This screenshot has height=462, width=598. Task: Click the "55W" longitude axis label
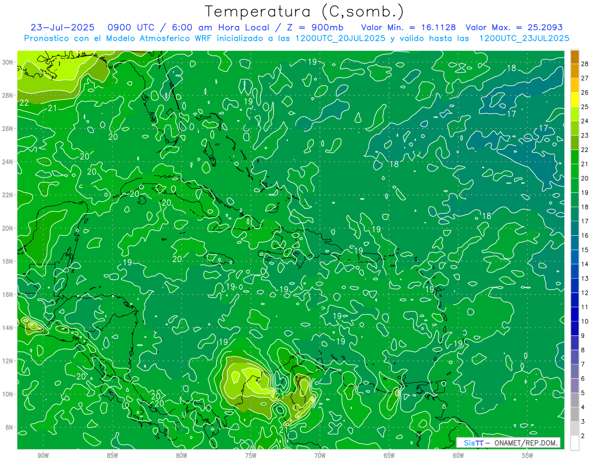click(x=528, y=456)
